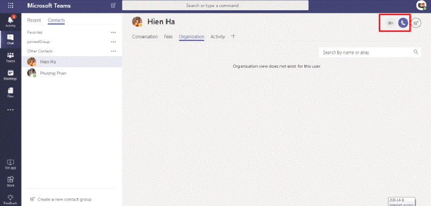Open the Store icon
Screen dimensions: 431x206
coord(10,181)
